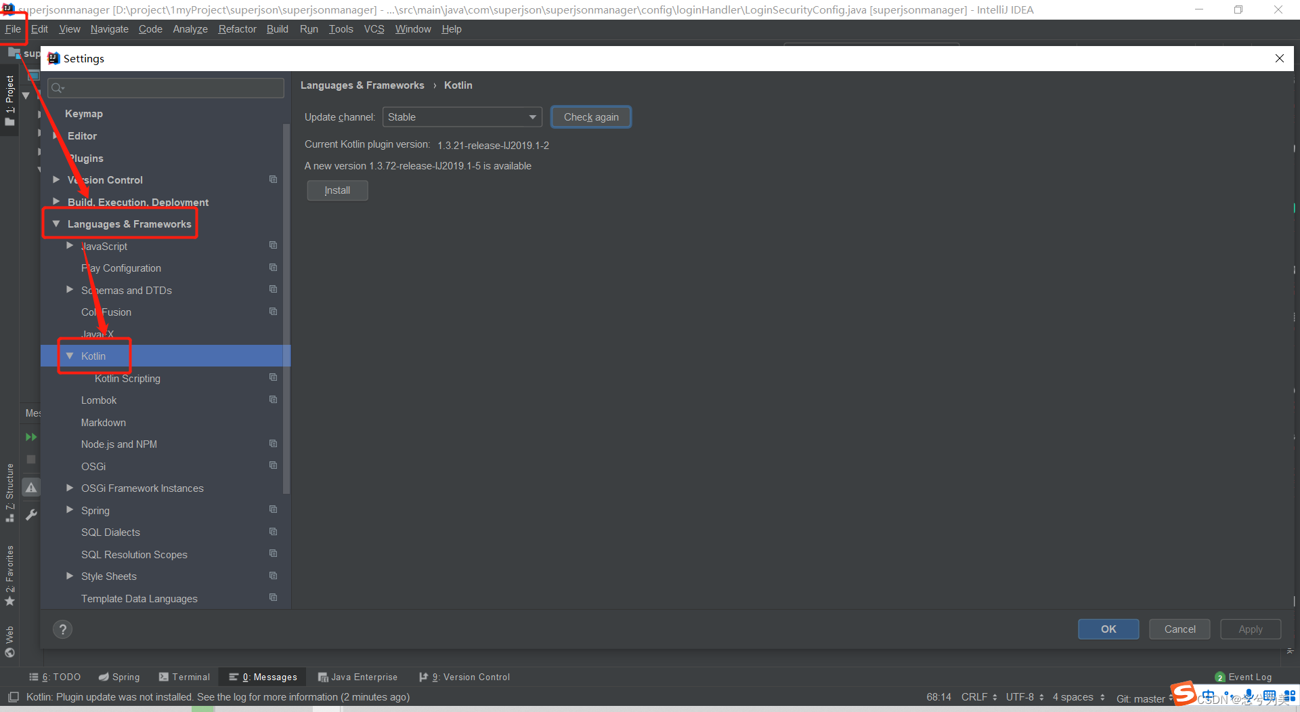Image resolution: width=1300 pixels, height=712 pixels.
Task: Open the Terminal tool window
Action: (184, 677)
